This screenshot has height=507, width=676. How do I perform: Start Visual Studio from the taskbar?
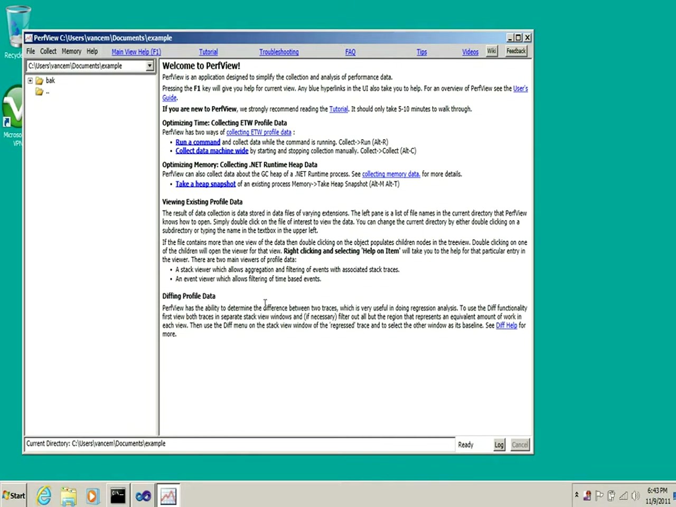click(143, 495)
